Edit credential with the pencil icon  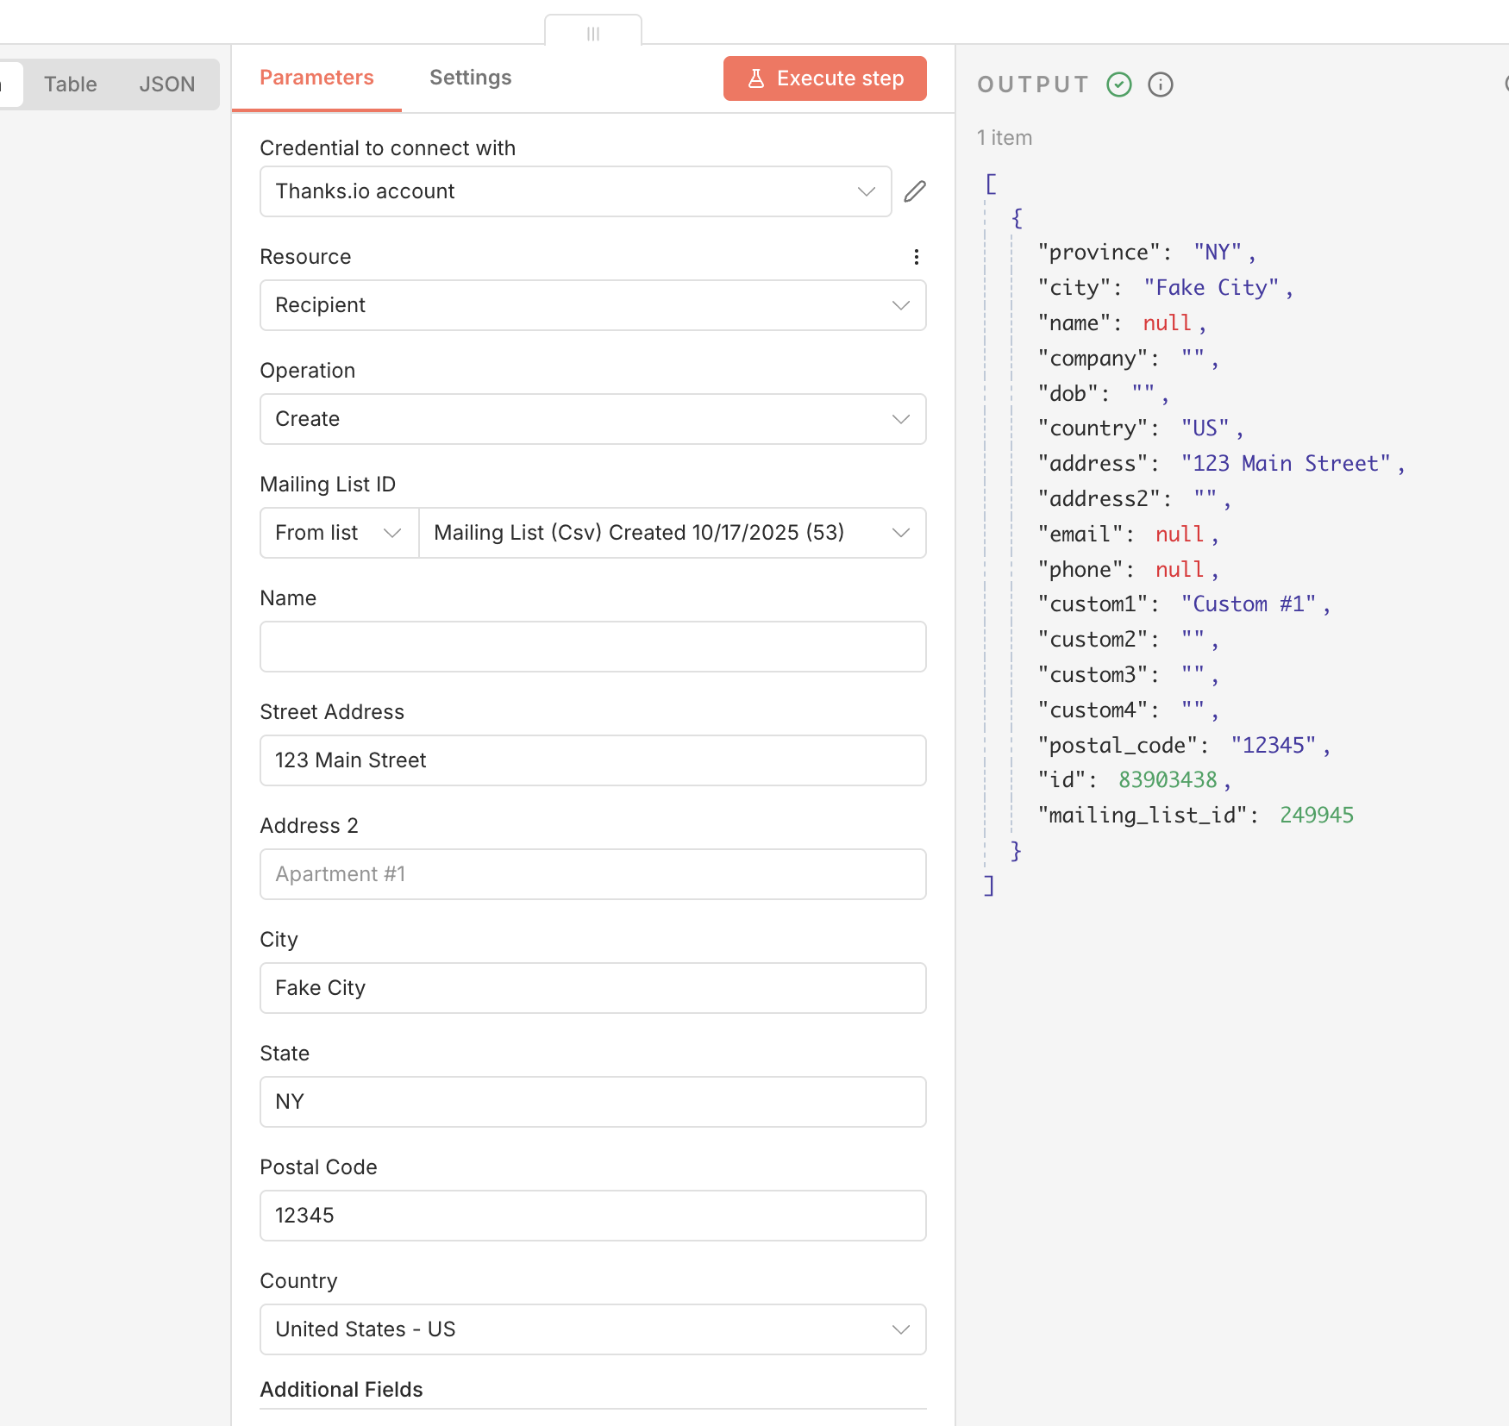click(x=915, y=191)
